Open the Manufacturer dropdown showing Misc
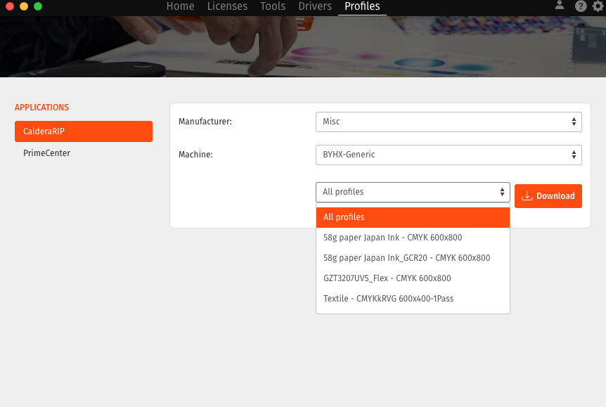 point(449,121)
